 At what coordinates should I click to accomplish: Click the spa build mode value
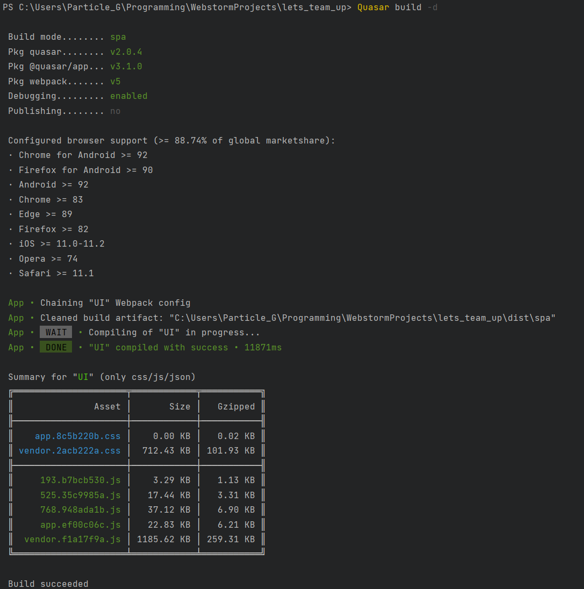pos(118,37)
